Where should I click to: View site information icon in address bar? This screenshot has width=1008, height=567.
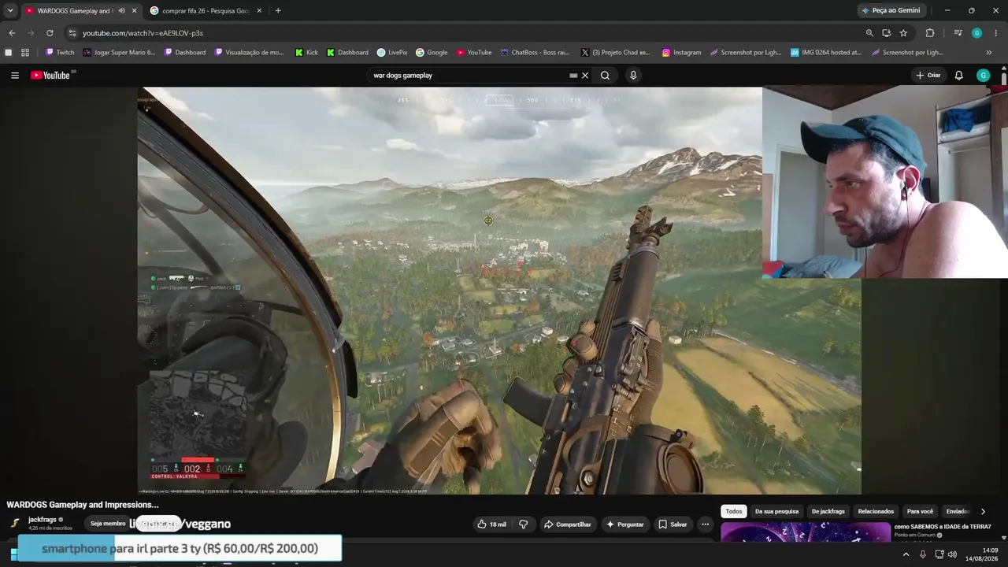click(x=72, y=33)
